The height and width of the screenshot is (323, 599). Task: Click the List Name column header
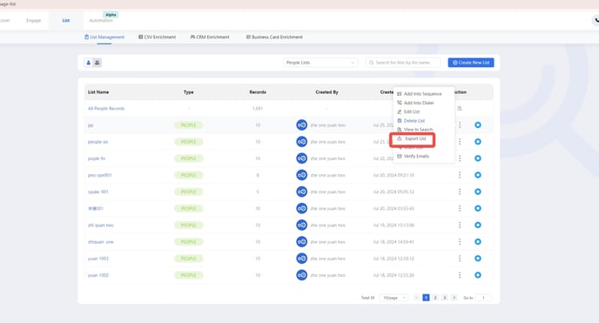click(x=98, y=92)
